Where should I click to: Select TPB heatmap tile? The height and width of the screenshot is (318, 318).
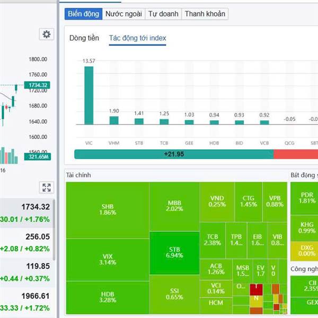click(236, 240)
